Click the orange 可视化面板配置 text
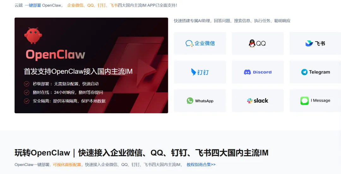 (x=67, y=165)
